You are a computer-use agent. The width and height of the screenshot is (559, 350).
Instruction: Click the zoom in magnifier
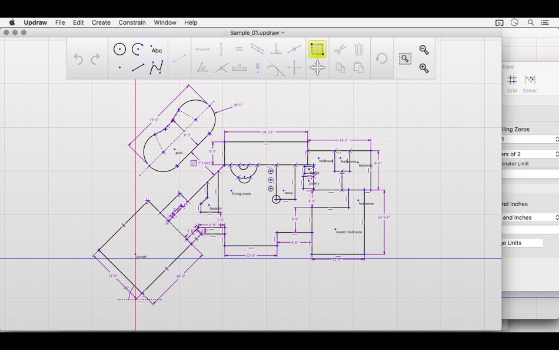click(424, 68)
